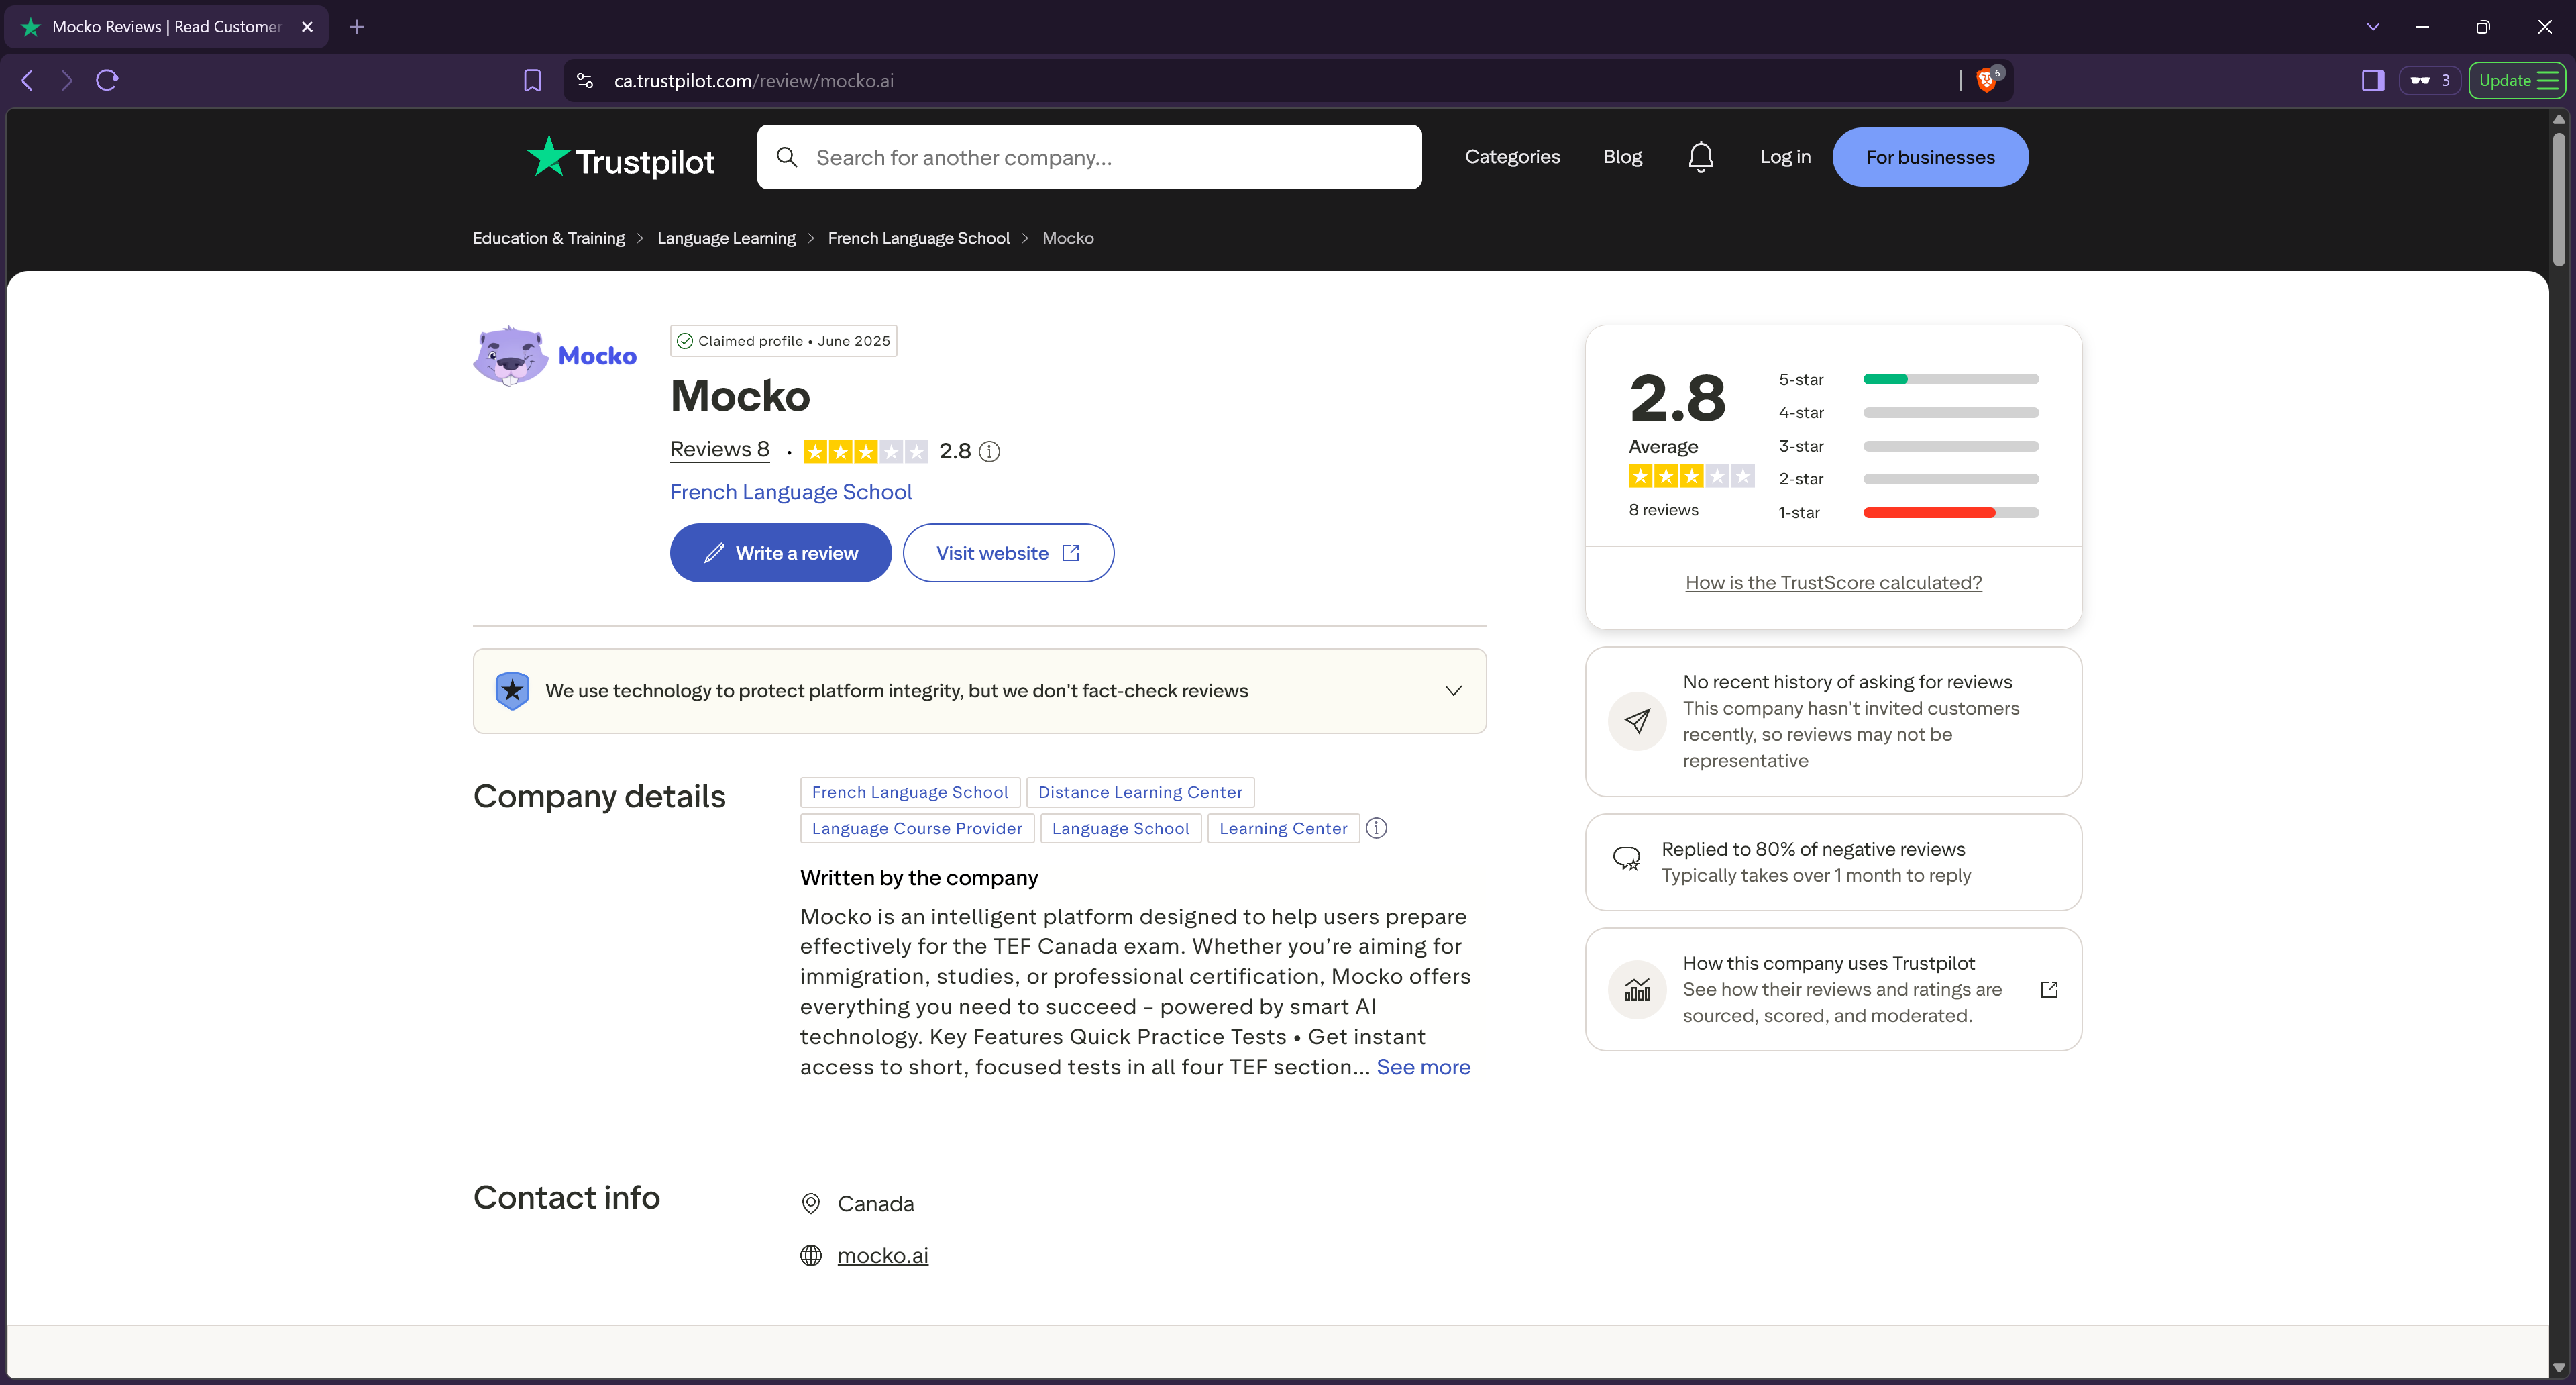
Task: Select Distance Learning Center tag
Action: (1140, 792)
